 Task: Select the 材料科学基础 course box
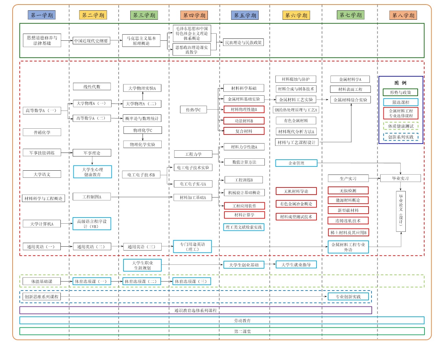244,88
